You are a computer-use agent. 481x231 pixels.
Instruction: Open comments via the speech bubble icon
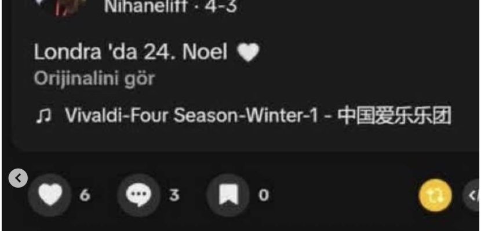tap(139, 195)
